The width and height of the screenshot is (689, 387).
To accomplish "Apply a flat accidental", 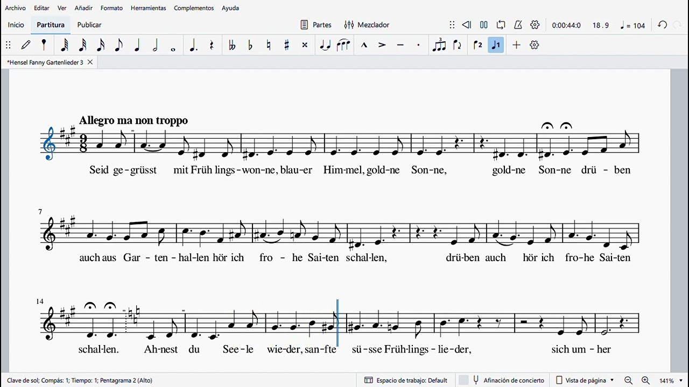I will [250, 45].
